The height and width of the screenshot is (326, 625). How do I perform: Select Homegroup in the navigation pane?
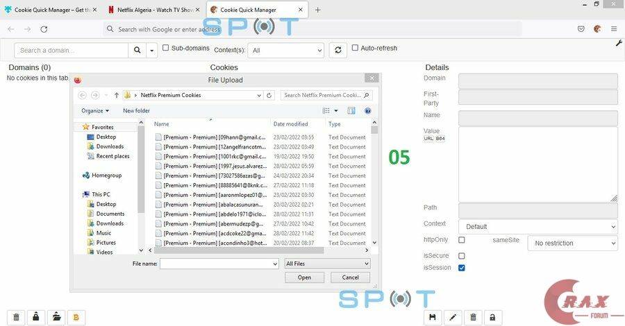tap(106, 175)
